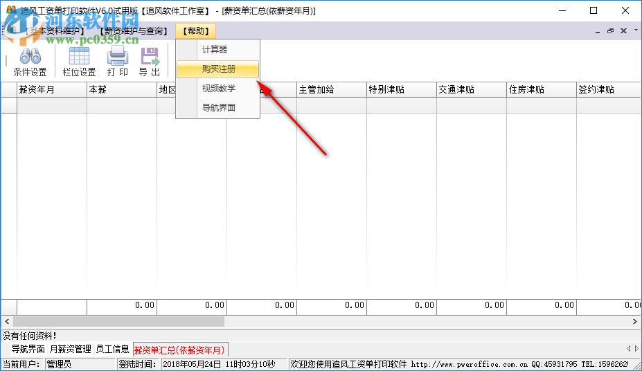Viewport: 642px width, 371px height.
Task: Click the 导出 export icon
Action: click(x=150, y=62)
